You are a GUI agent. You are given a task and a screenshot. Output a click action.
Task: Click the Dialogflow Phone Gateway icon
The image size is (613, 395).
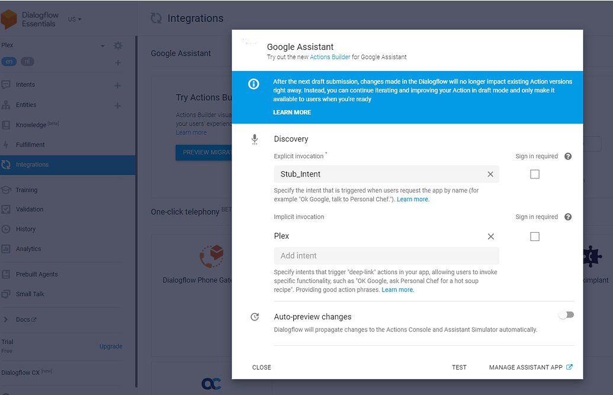211,256
